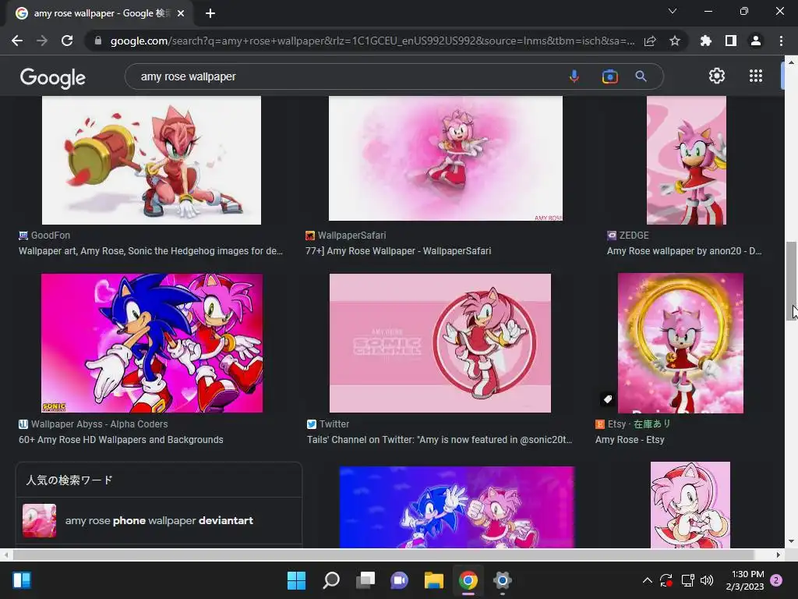Open Tails' Channel on Twitter title

point(440,440)
